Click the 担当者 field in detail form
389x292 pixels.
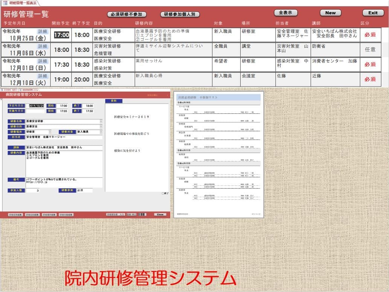pos(64,137)
